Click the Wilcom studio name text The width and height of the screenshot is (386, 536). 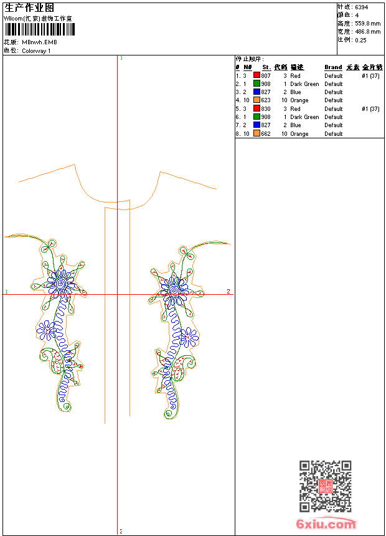point(38,19)
